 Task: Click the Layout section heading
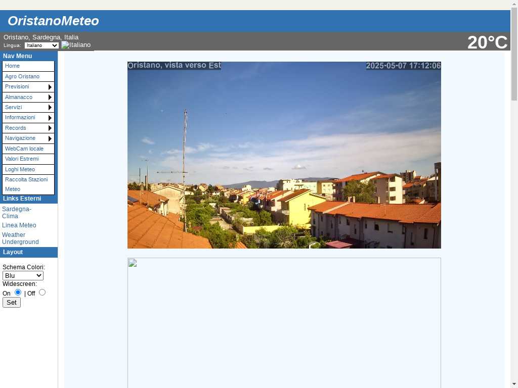[x=13, y=252]
